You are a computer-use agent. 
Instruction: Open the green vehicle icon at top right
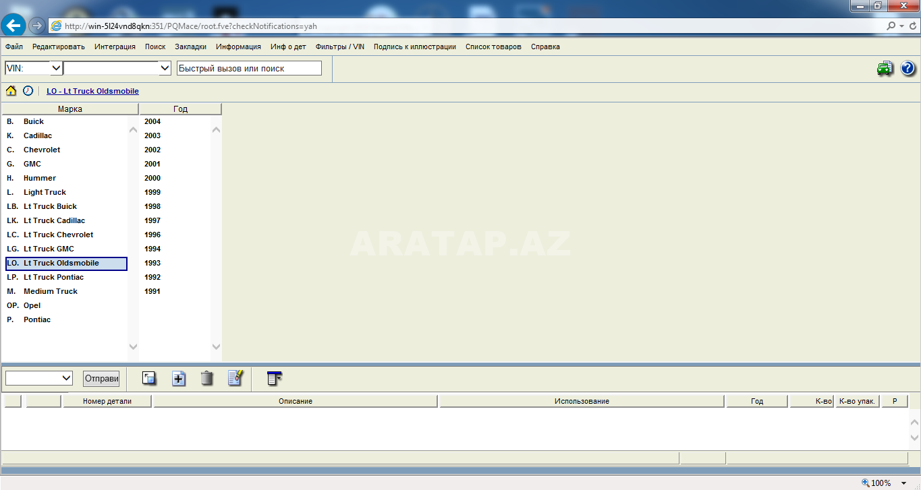coord(885,68)
